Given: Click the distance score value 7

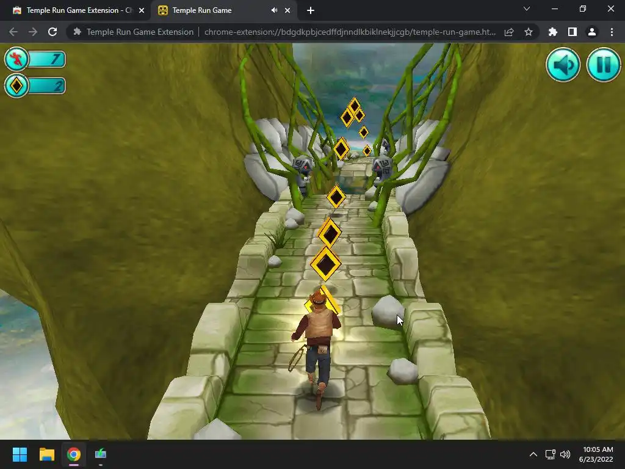Looking at the screenshot, I should point(55,59).
